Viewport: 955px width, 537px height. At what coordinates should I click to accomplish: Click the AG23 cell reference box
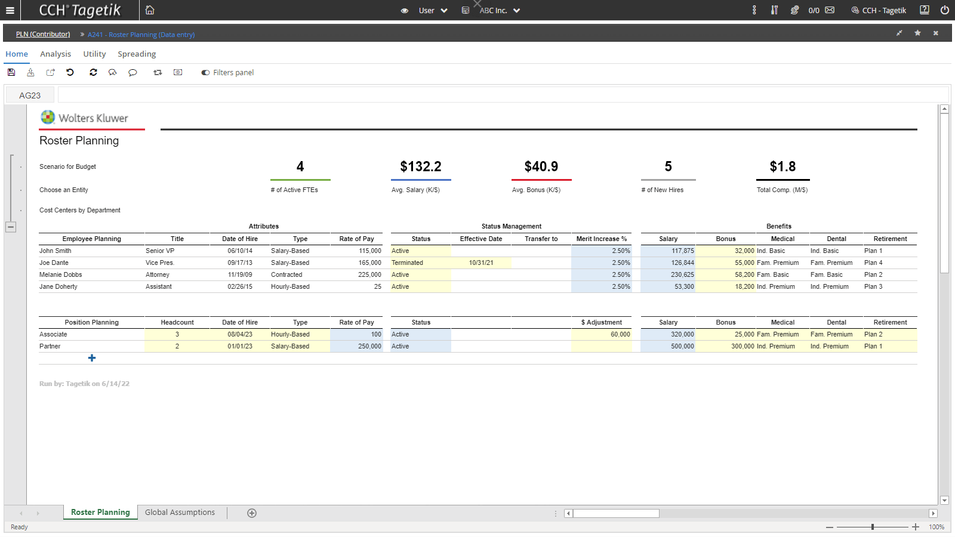tap(30, 95)
